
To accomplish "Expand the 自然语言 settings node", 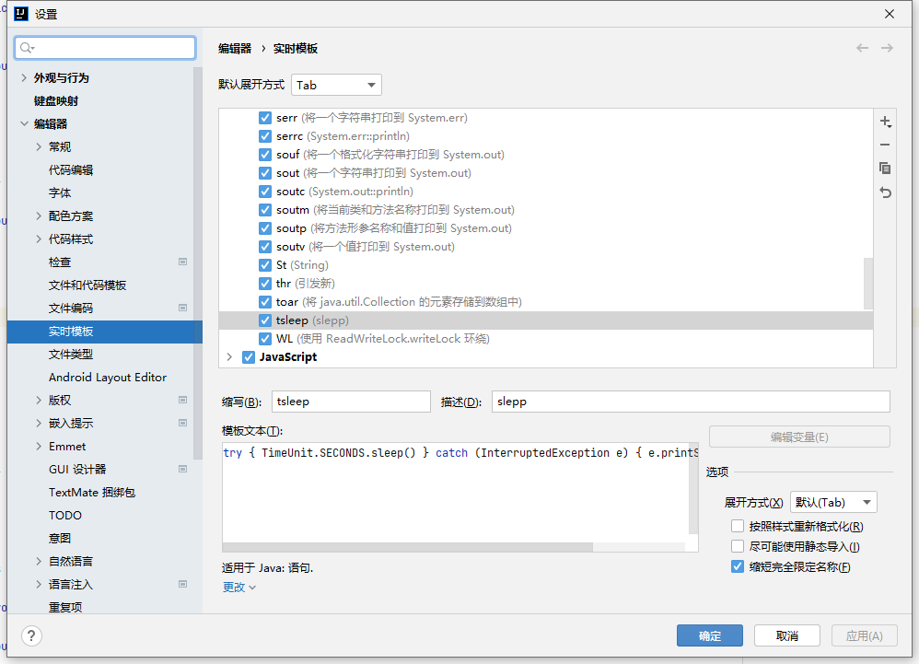I will pos(39,561).
